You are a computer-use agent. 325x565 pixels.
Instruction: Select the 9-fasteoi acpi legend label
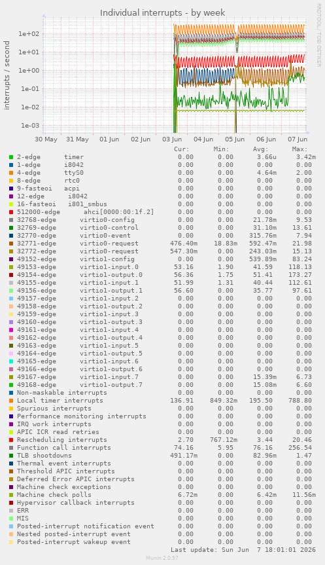tap(48, 189)
